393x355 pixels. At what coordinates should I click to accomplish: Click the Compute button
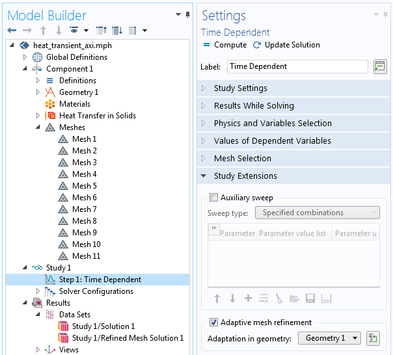224,45
